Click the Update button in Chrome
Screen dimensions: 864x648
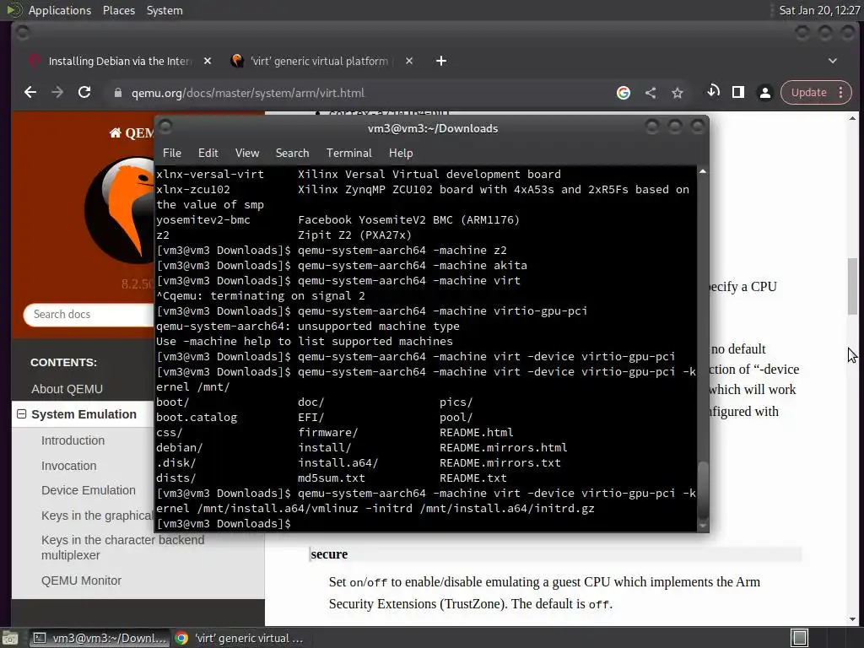[x=809, y=93]
